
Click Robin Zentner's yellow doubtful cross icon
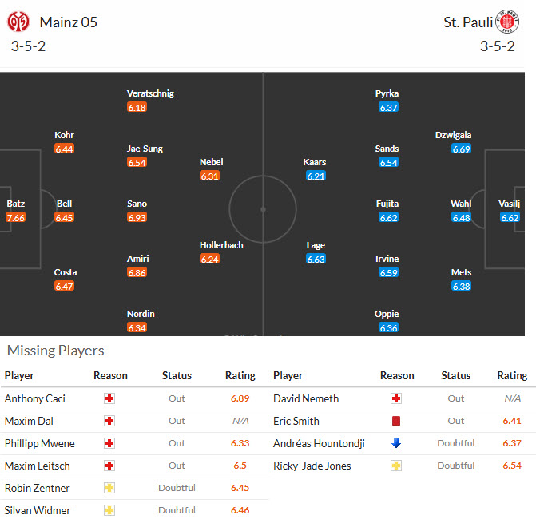(109, 488)
